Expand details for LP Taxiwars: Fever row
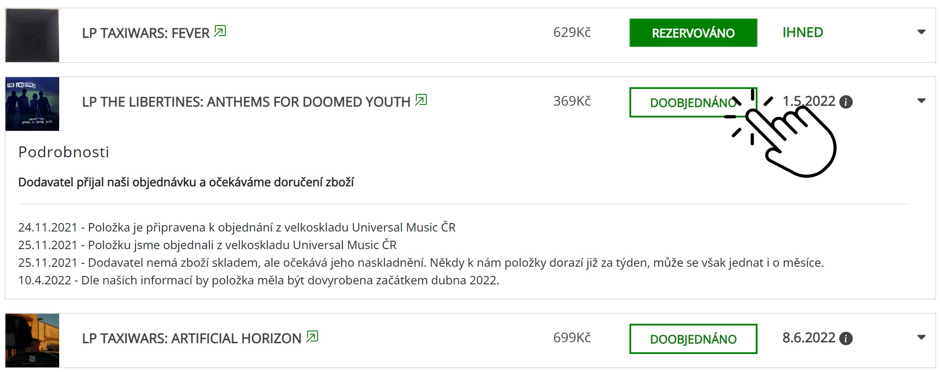Image resolution: width=940 pixels, height=372 pixels. (x=921, y=32)
